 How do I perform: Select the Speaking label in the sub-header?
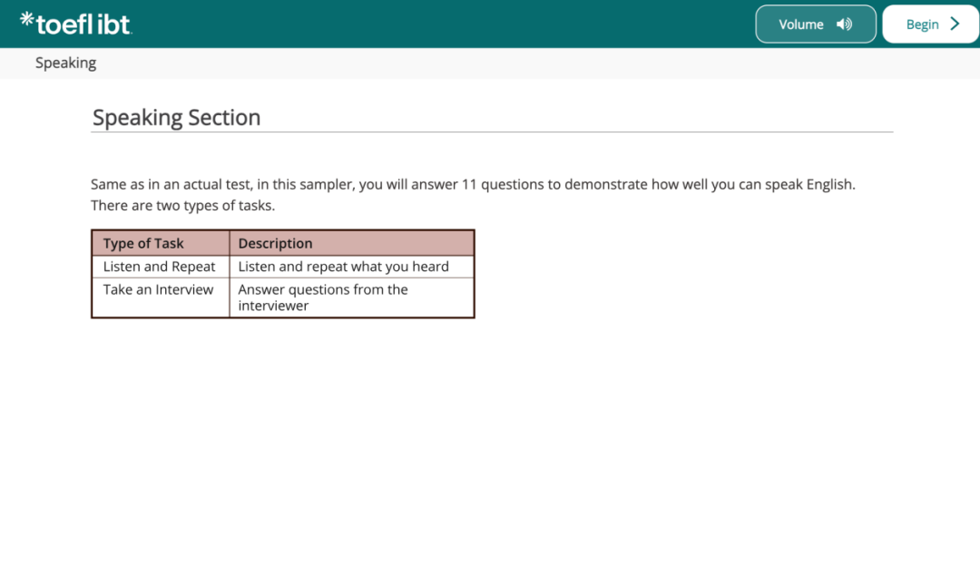(x=65, y=63)
